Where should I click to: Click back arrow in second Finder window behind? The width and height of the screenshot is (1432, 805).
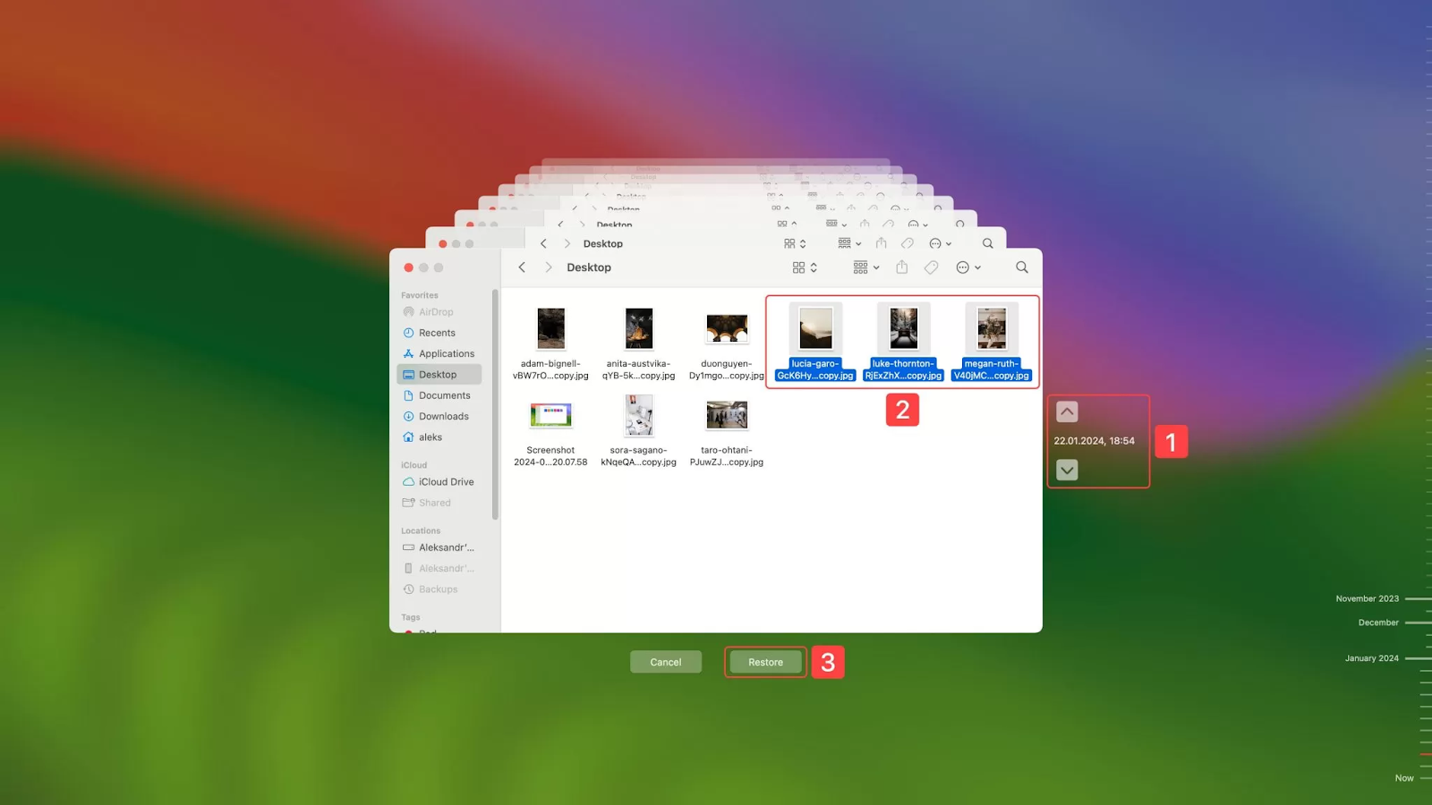(x=543, y=243)
